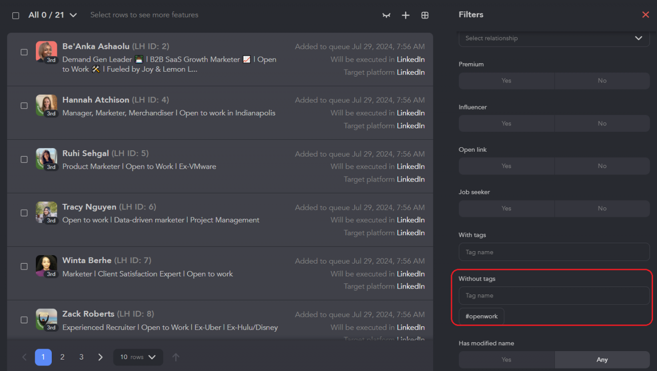Click Zack Roberts' avatar image
The image size is (657, 371).
tap(46, 319)
